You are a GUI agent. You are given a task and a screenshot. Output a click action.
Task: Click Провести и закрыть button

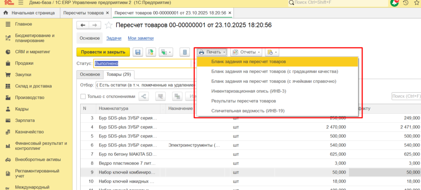tap(103, 52)
